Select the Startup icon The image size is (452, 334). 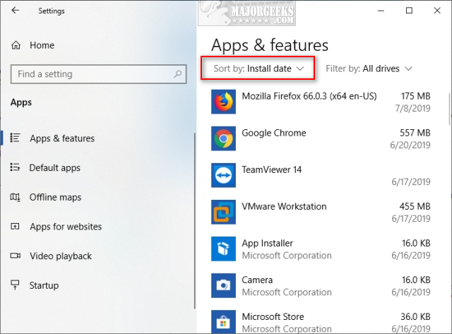(15, 285)
